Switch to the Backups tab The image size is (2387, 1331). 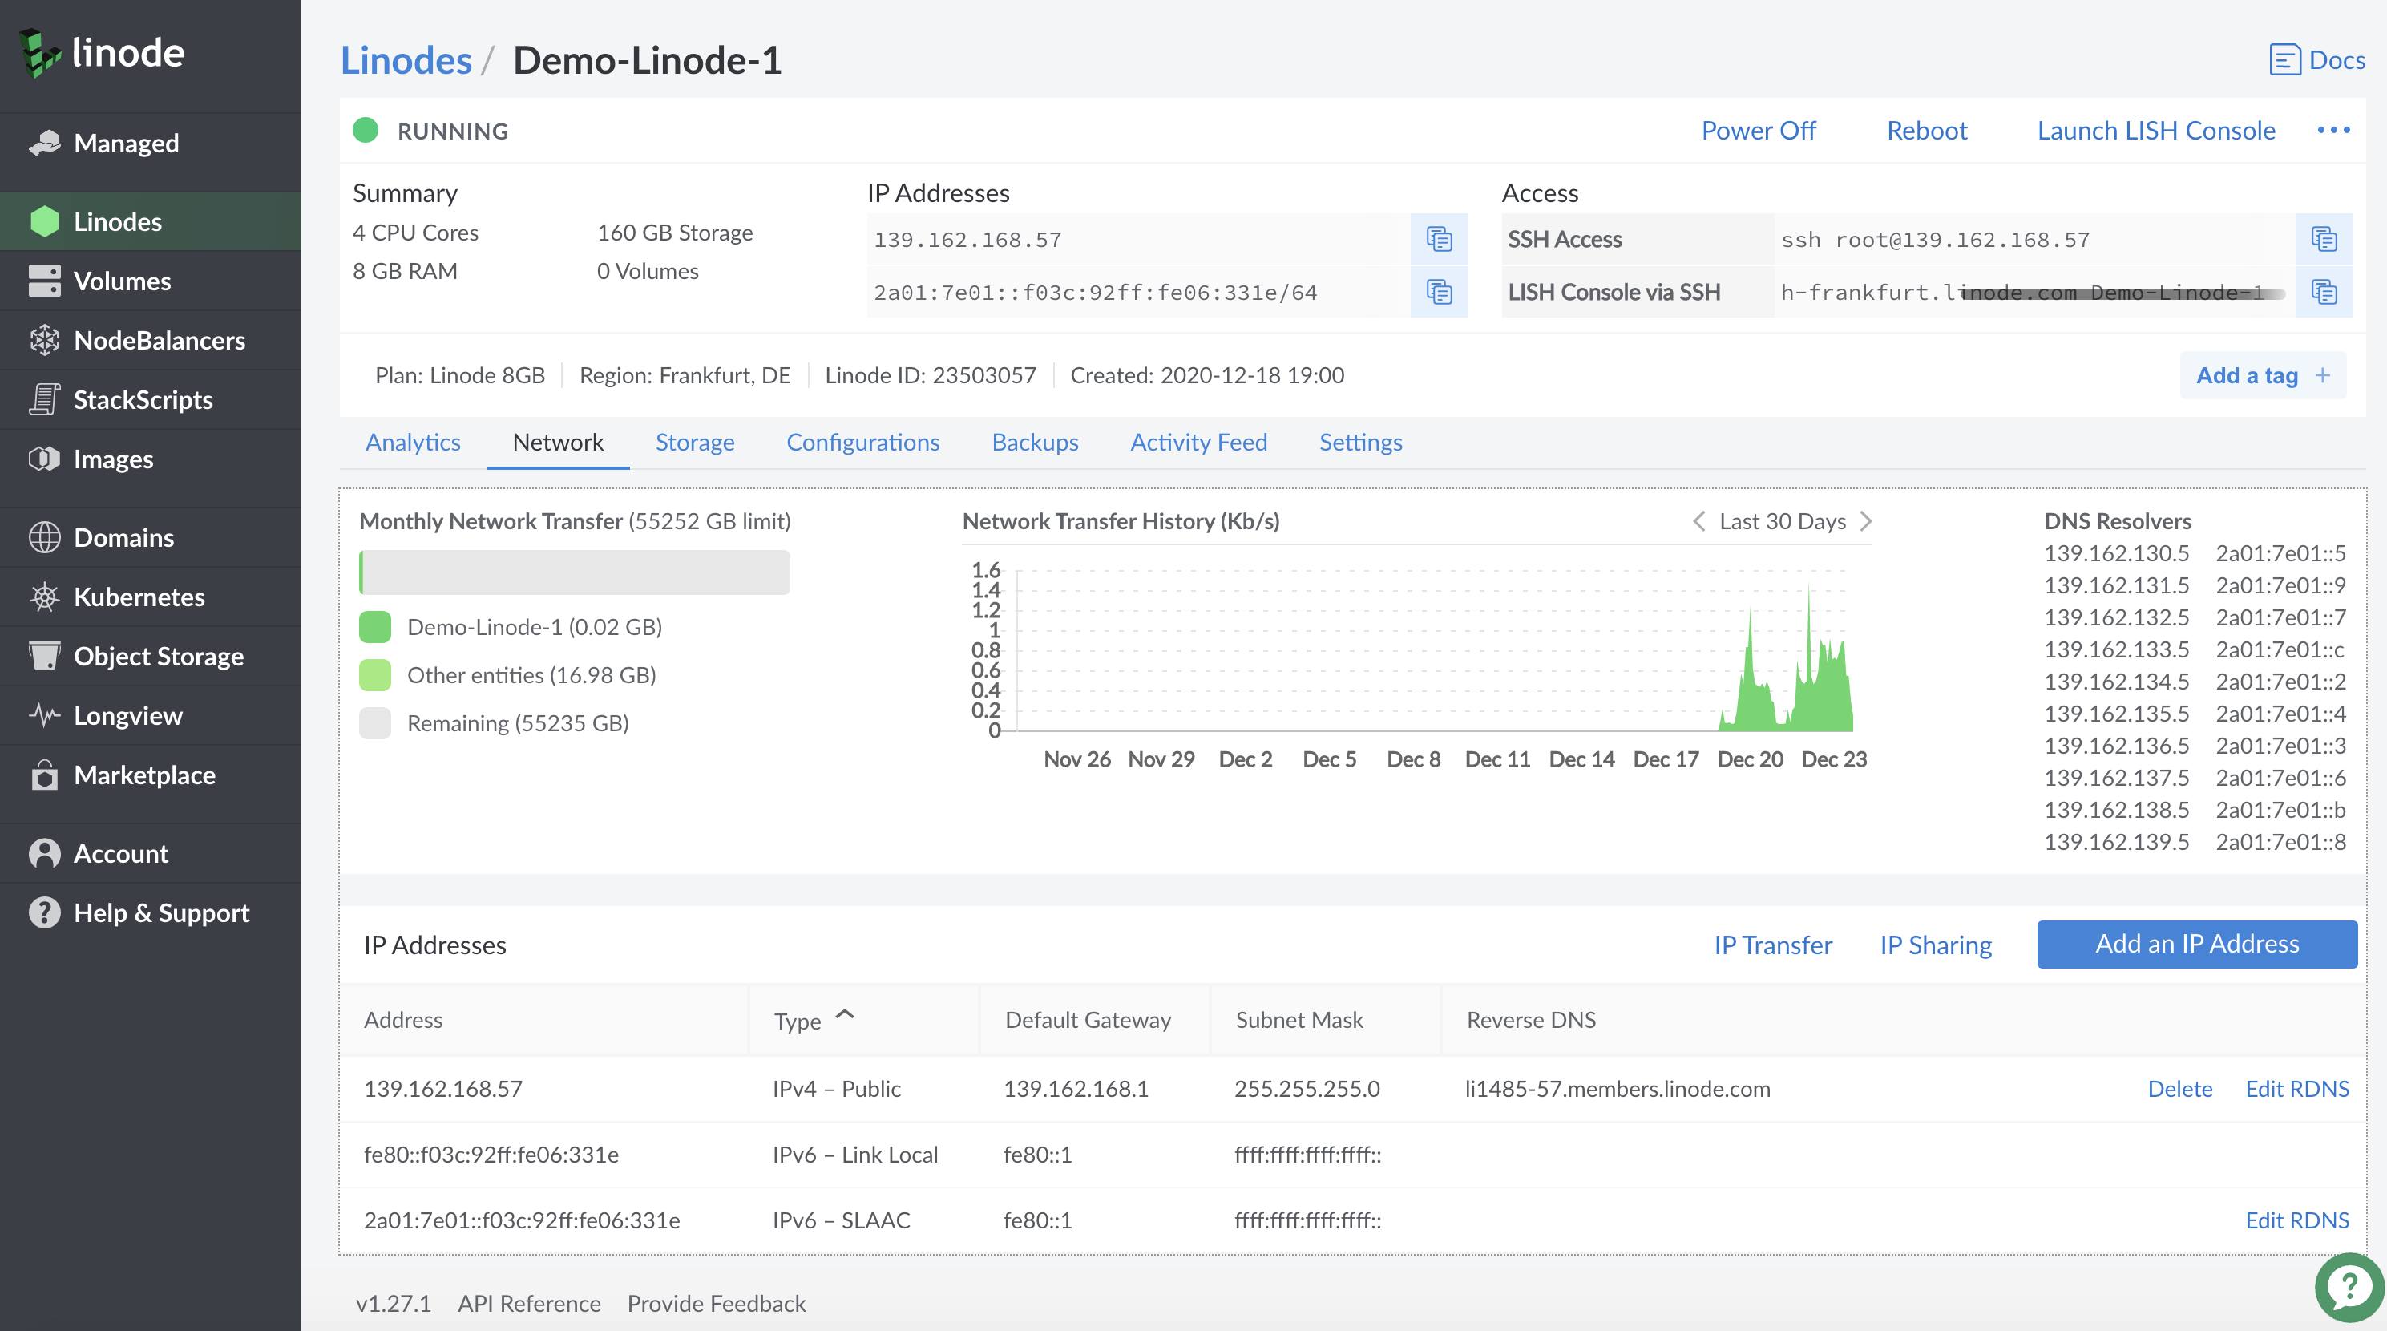click(1035, 442)
